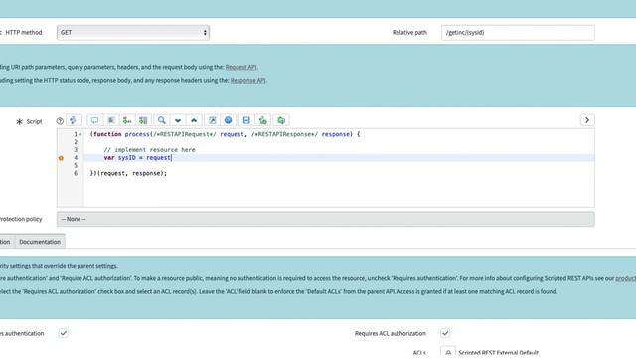636x358 pixels.
Task: Open the script debugger toolbar icon
Action: click(262, 120)
